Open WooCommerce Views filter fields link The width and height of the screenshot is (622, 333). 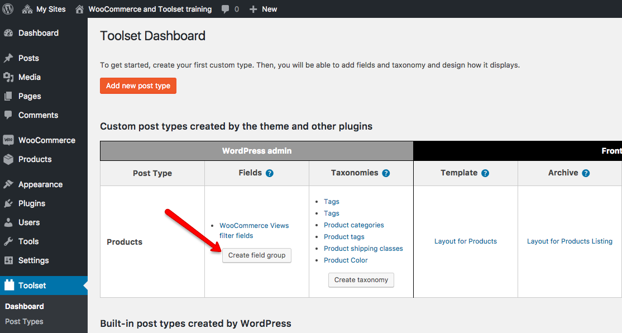click(x=254, y=231)
